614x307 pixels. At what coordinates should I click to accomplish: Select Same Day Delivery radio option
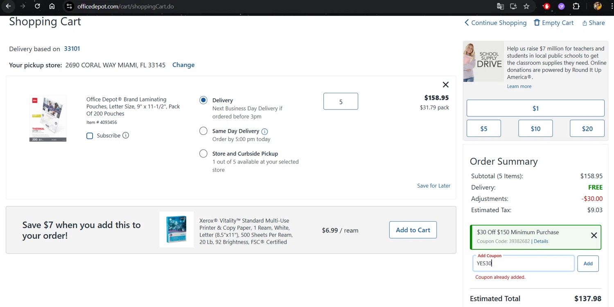[x=203, y=131]
